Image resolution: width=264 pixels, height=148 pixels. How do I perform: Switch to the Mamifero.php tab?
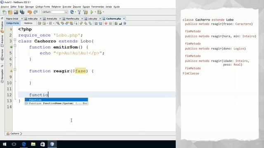pos(73,18)
